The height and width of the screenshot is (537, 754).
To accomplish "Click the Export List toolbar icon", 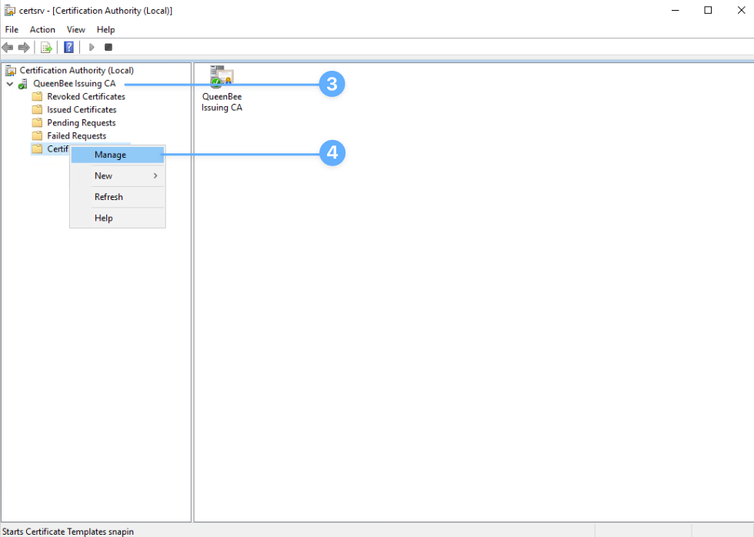I will [45, 47].
